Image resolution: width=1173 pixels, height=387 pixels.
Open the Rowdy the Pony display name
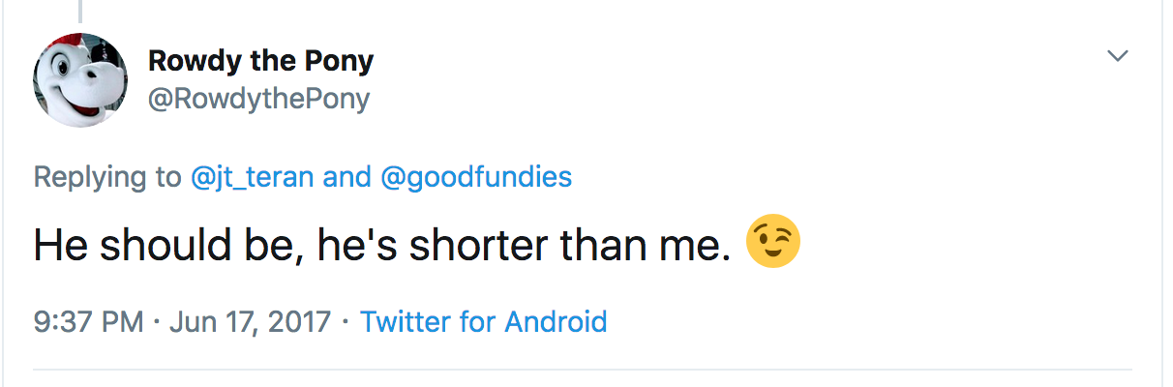coord(260,61)
